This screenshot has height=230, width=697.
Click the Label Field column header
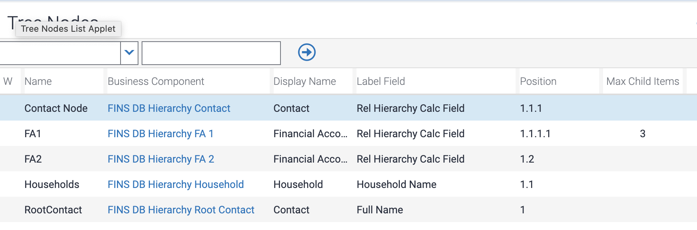(381, 81)
